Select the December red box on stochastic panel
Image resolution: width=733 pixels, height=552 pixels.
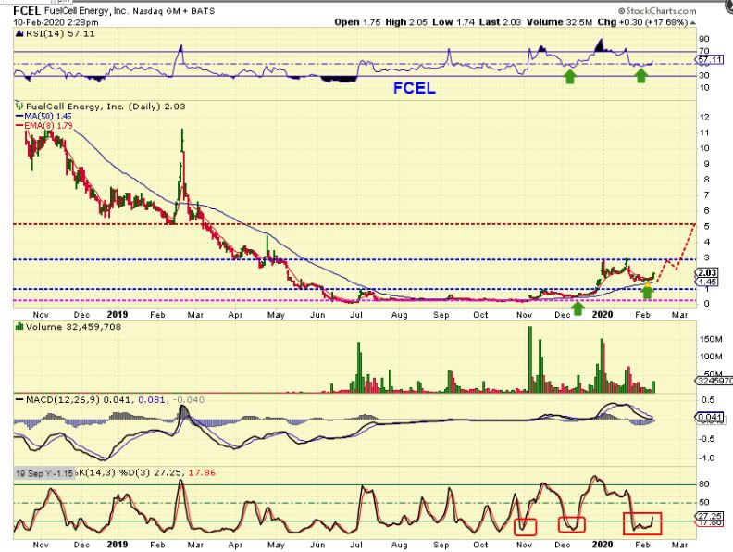(x=571, y=524)
